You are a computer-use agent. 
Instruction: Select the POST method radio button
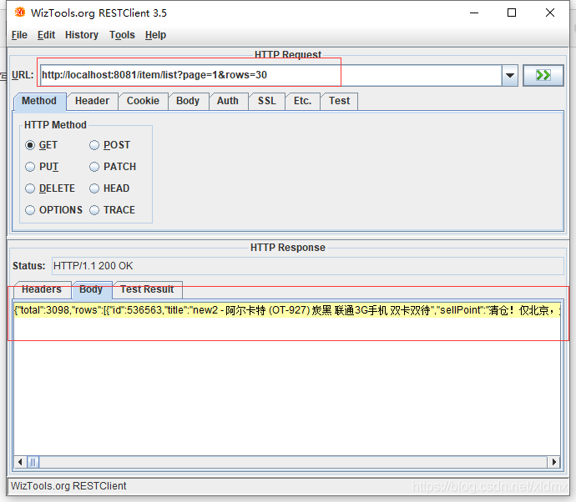click(x=94, y=145)
